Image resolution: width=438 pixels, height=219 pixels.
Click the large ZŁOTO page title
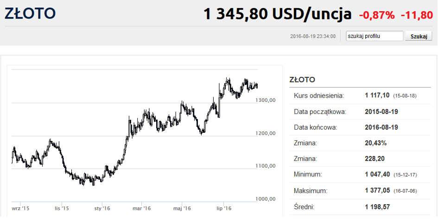(x=30, y=13)
